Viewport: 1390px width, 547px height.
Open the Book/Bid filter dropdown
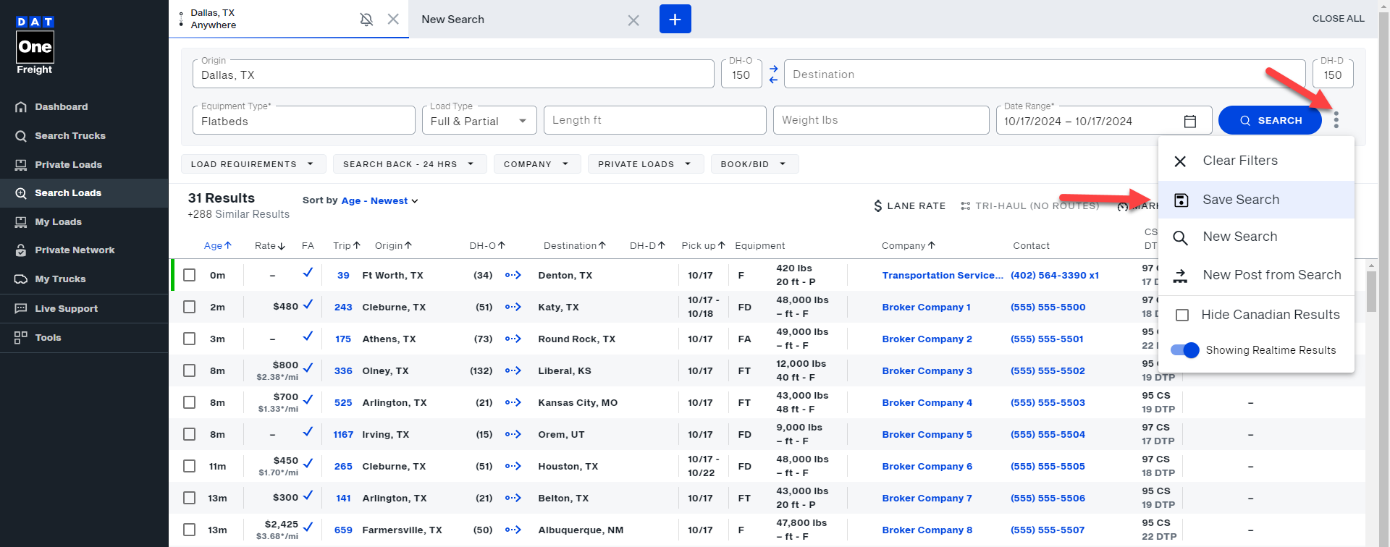pos(754,164)
